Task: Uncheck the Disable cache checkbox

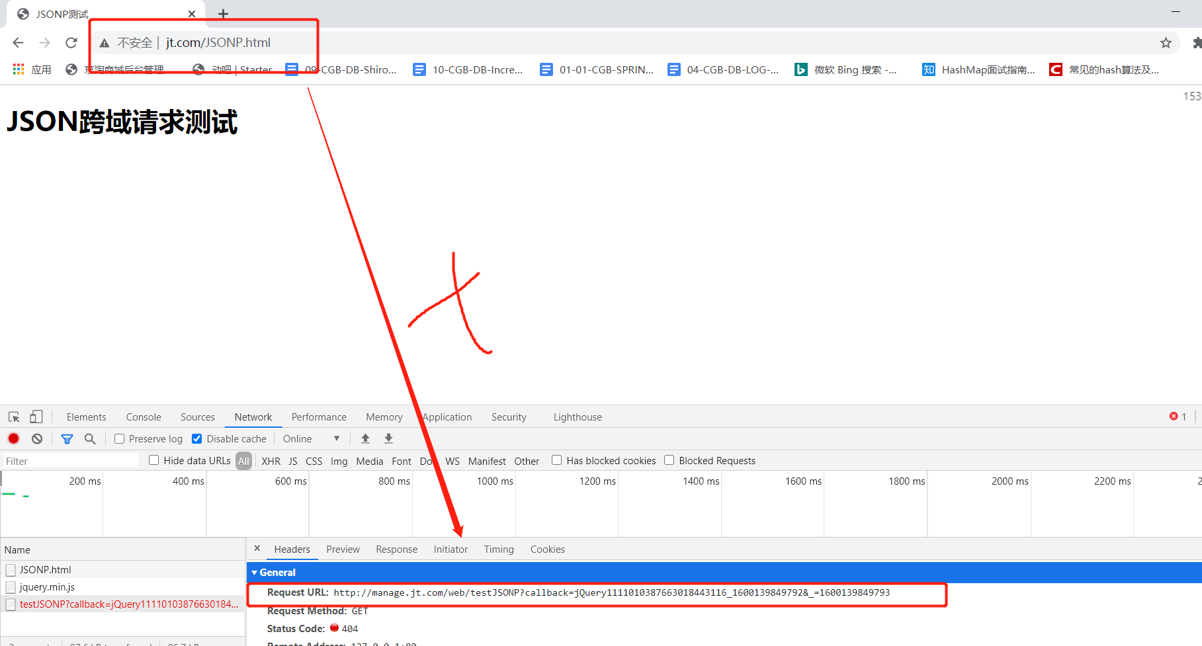Action: coord(196,438)
